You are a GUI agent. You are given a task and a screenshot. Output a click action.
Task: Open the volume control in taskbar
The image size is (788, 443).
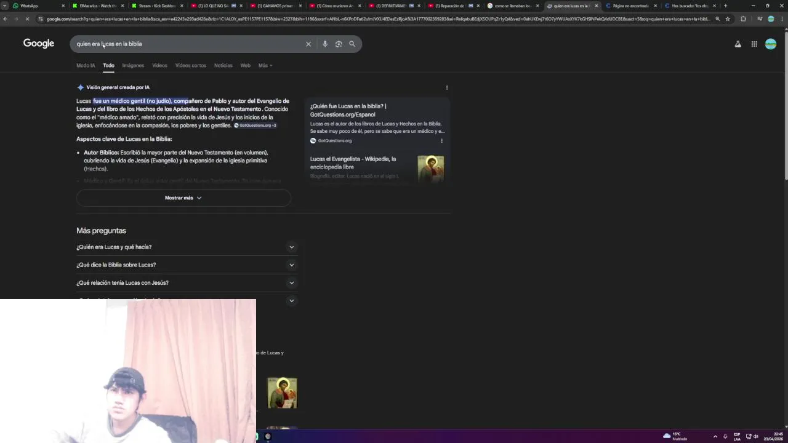(755, 436)
